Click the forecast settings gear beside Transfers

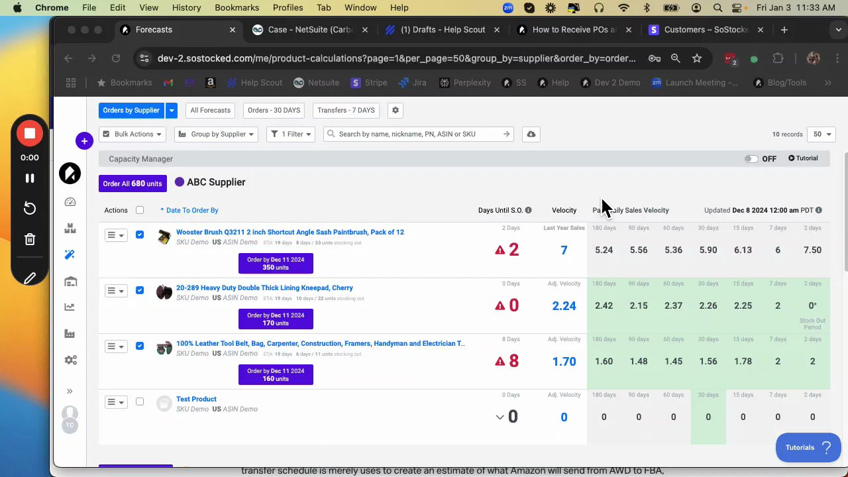396,111
